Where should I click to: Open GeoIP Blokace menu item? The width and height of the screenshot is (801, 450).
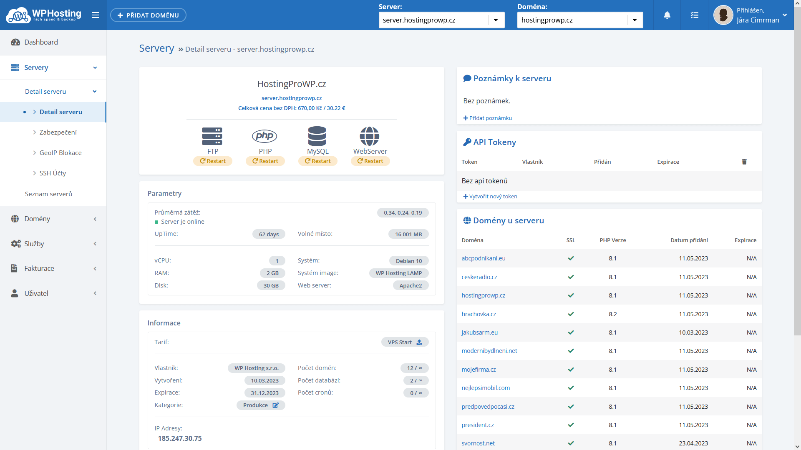pyautogui.click(x=60, y=152)
